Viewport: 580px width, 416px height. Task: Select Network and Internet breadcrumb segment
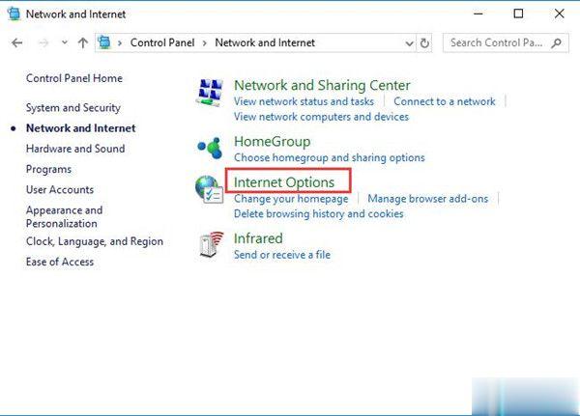click(x=265, y=42)
